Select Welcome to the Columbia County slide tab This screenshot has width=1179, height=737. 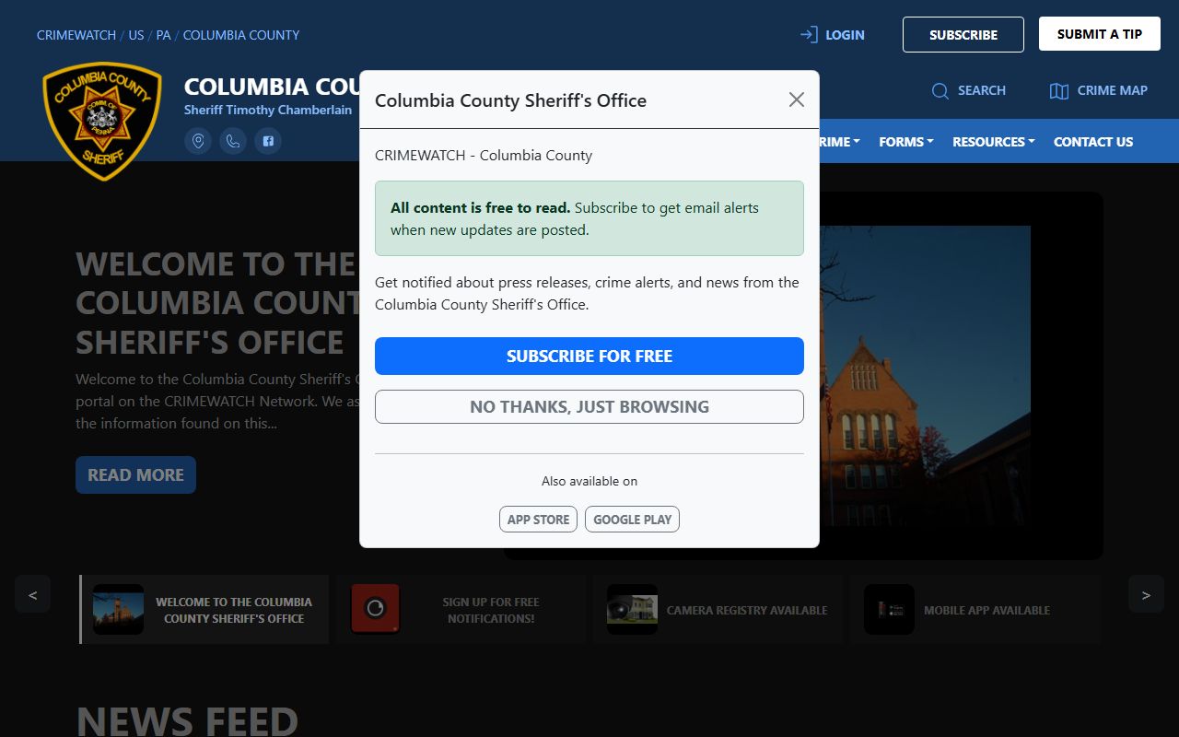204,610
